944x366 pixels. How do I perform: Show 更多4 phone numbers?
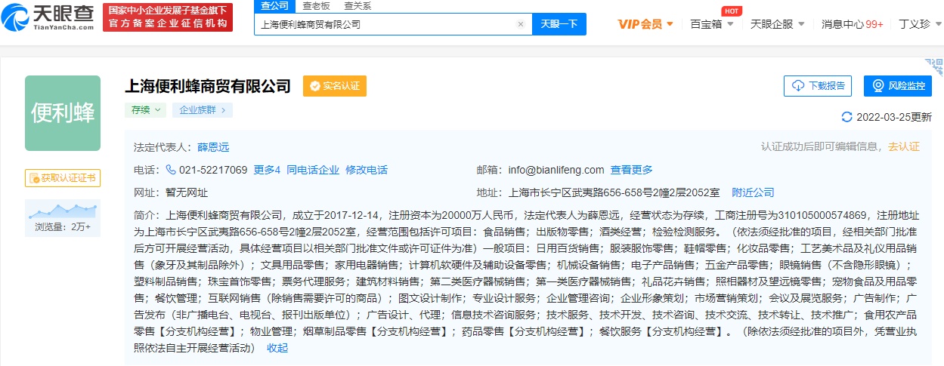pyautogui.click(x=267, y=170)
